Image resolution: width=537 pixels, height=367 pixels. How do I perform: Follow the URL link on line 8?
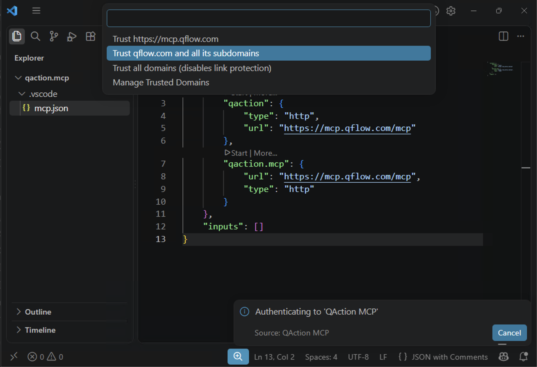(347, 176)
